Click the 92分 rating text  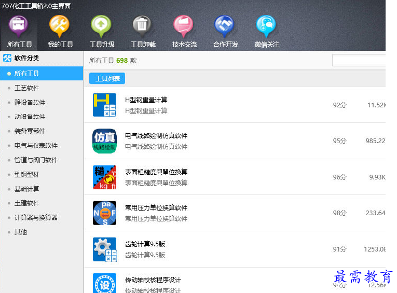[x=339, y=105]
